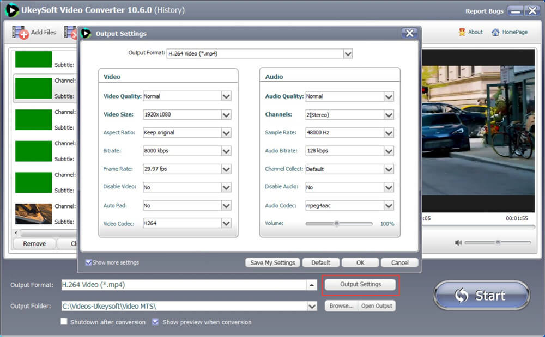
Task: Click the 100% volume value
Action: click(x=387, y=224)
